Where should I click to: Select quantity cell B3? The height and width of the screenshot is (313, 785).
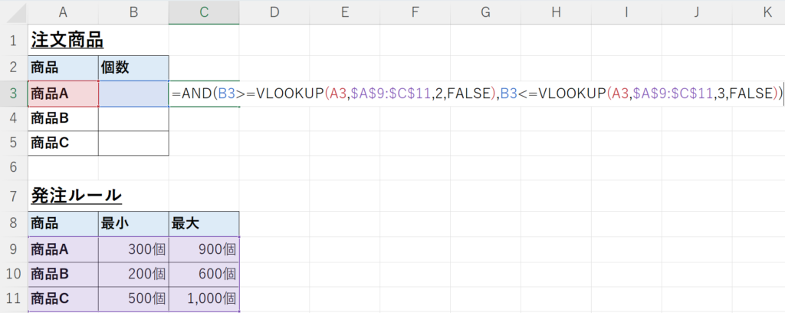[133, 93]
